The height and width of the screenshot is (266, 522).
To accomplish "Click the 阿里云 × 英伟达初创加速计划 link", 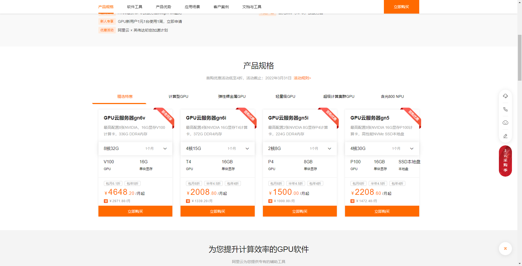I will (x=143, y=30).
